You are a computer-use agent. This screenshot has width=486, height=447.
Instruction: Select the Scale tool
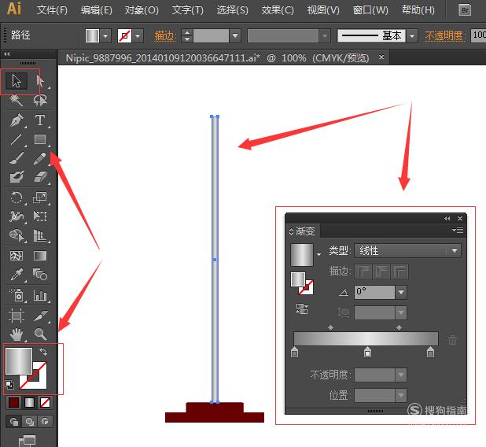click(x=40, y=198)
